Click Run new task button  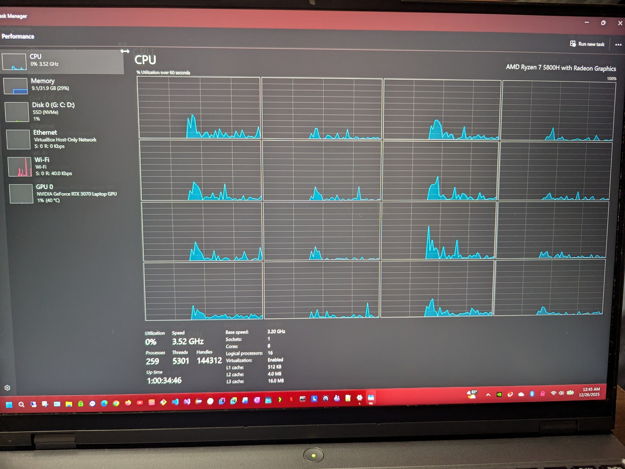(x=587, y=44)
